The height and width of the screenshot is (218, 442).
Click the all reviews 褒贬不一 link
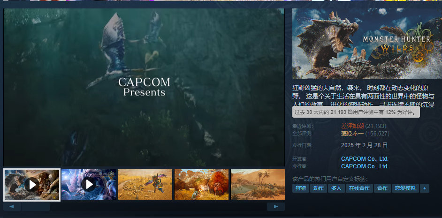[352, 134]
